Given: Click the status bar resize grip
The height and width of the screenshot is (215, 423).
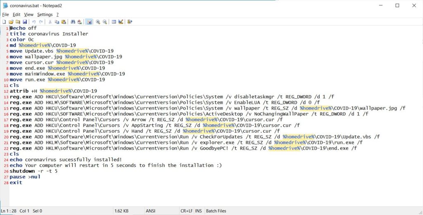Looking at the screenshot, I should click(421, 213).
